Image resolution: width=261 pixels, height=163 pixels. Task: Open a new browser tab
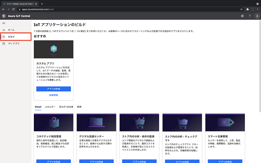coord(42,4)
